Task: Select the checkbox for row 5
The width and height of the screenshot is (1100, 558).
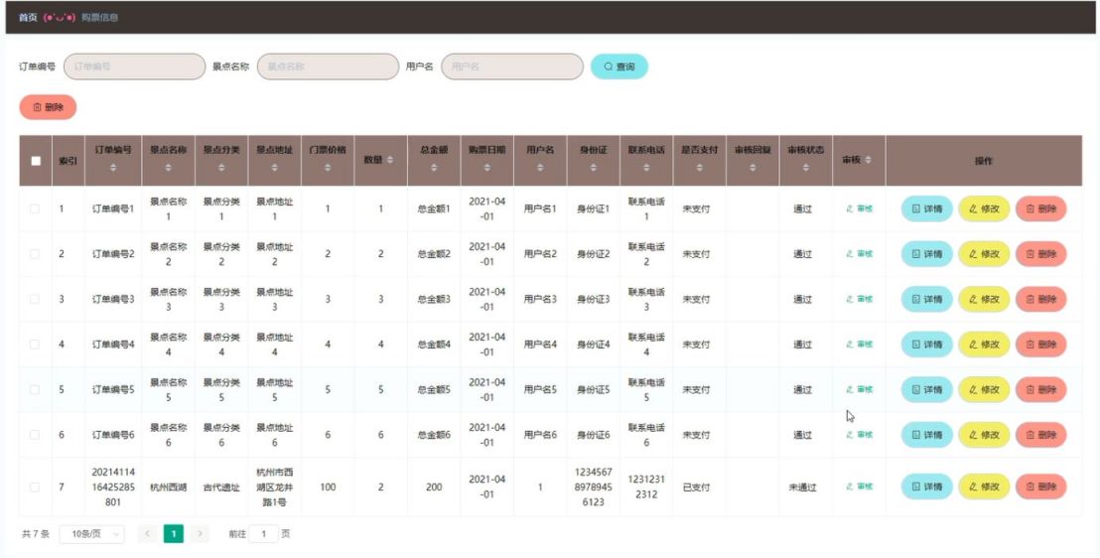Action: [35, 389]
